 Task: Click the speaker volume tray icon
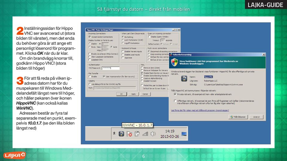pos(153,134)
